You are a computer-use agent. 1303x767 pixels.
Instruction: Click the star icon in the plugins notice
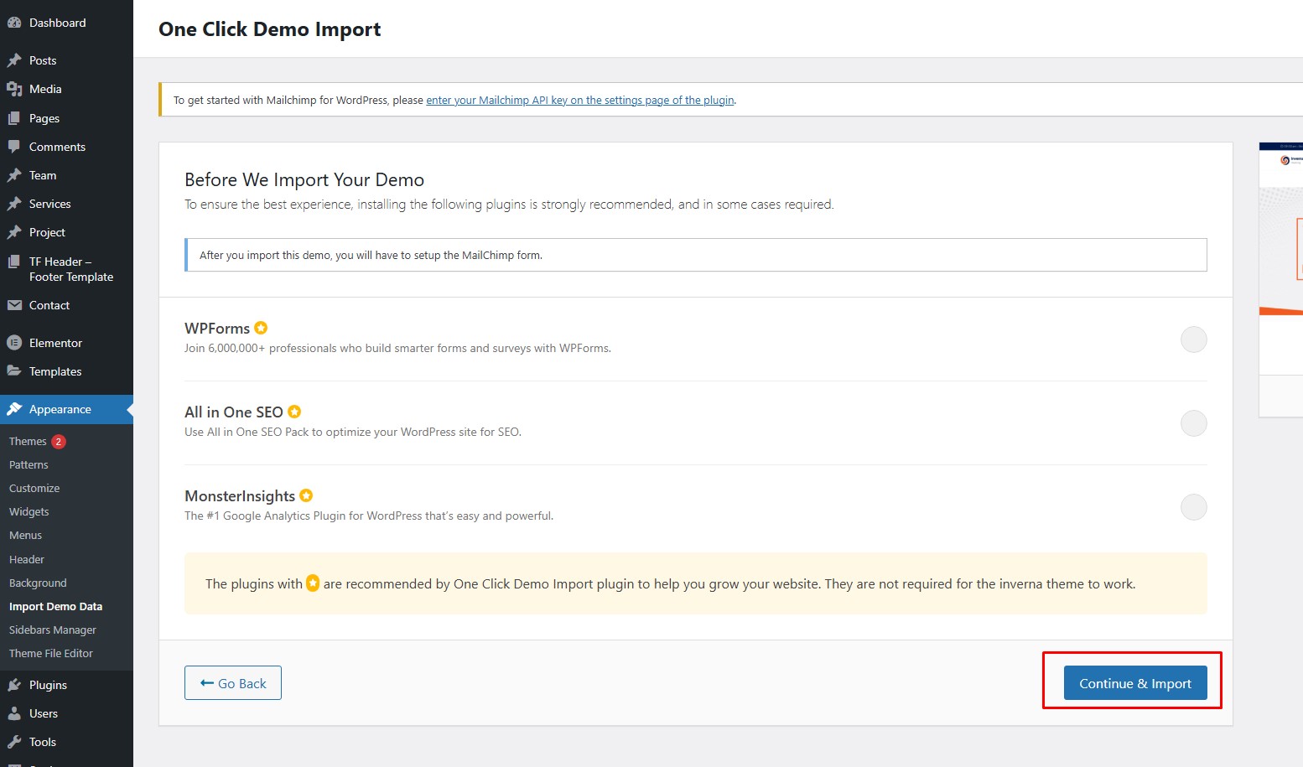(x=313, y=583)
